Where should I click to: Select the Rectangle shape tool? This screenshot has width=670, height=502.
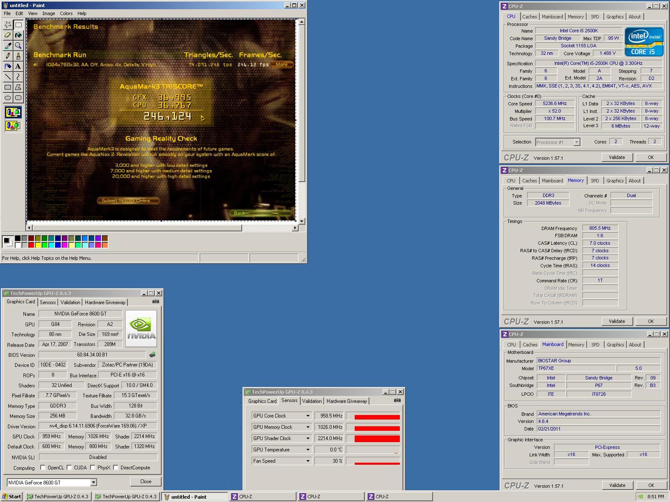point(8,87)
